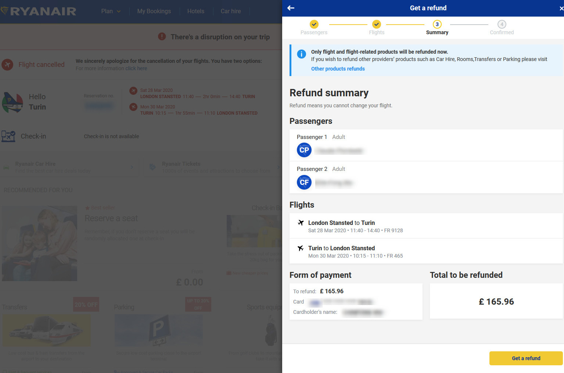The height and width of the screenshot is (373, 564).
Task: Click the Flight cancelled icon
Action: tap(7, 65)
